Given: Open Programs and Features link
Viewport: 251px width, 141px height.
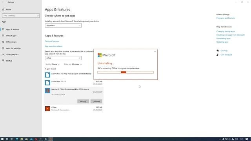Looking at the screenshot, I should [226, 18].
